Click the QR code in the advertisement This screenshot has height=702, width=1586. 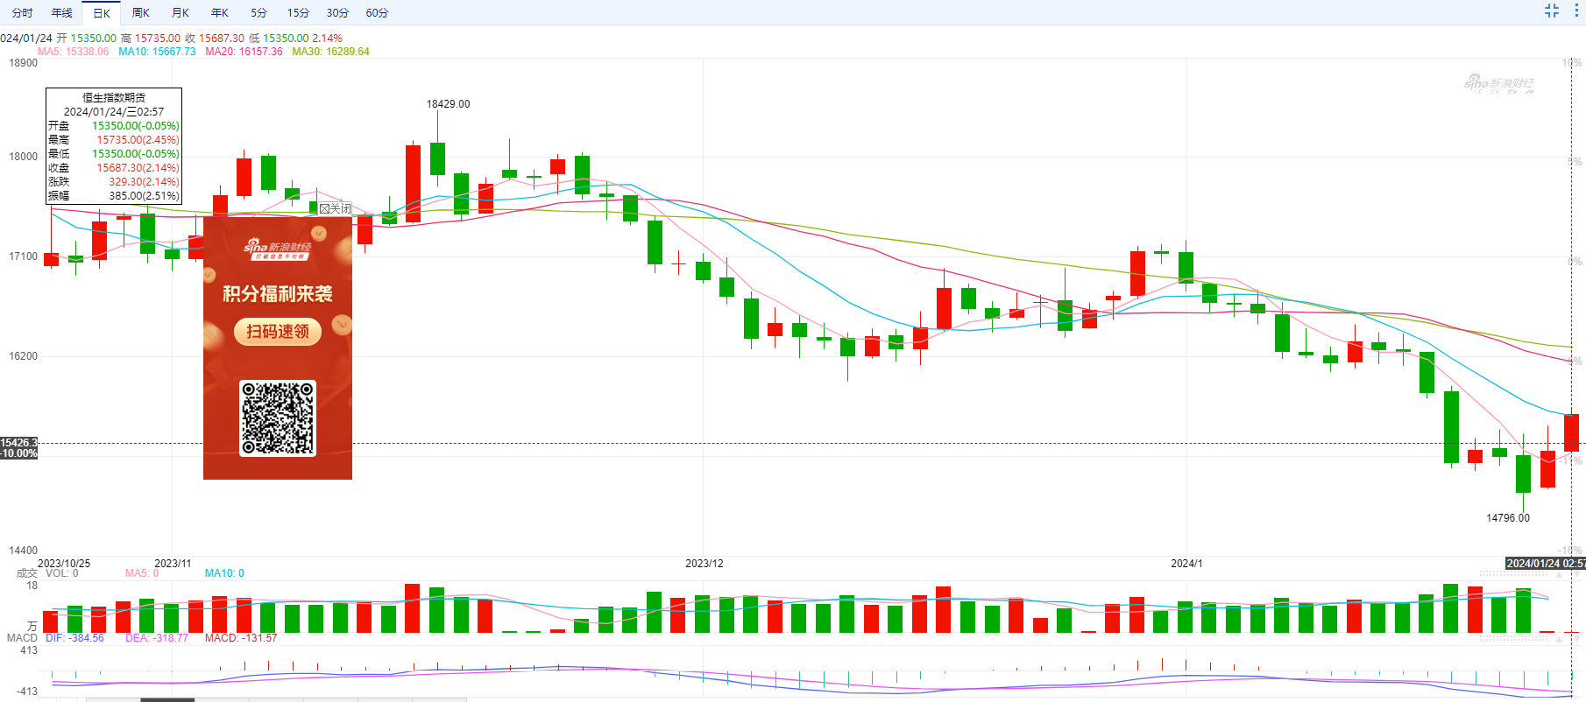pyautogui.click(x=278, y=418)
